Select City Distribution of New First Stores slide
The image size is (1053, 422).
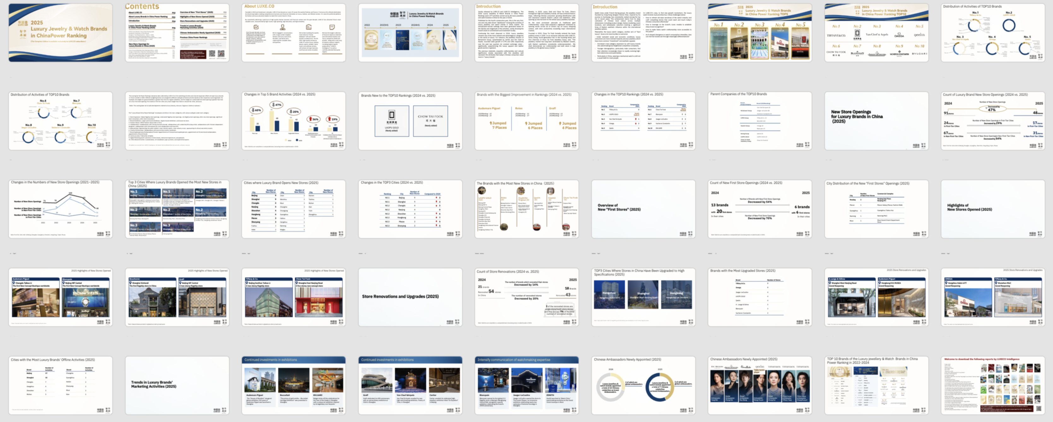876,209
